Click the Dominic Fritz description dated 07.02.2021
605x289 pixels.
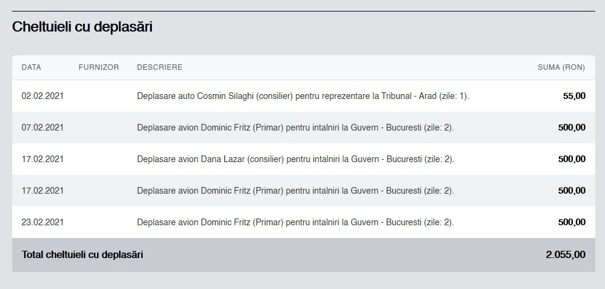pyautogui.click(x=295, y=127)
